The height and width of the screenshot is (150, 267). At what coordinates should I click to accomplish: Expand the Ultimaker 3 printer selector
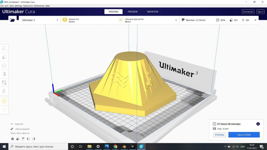point(40,20)
